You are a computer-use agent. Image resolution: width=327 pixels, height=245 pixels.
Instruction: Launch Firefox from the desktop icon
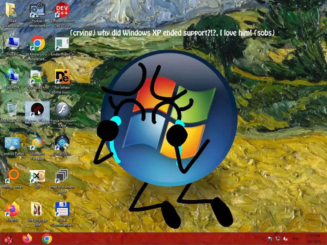coord(12,212)
